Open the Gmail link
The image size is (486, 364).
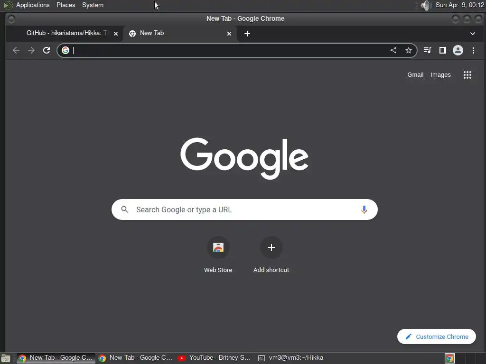415,74
